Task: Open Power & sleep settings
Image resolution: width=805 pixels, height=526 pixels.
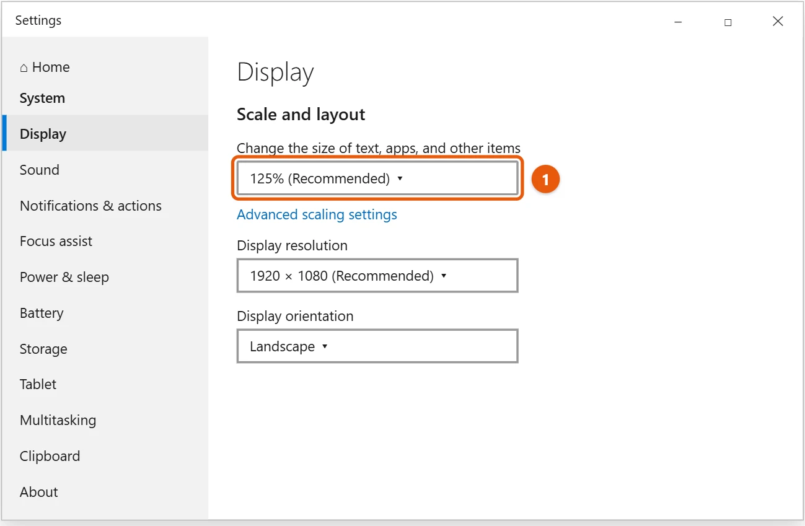Action: [x=64, y=277]
